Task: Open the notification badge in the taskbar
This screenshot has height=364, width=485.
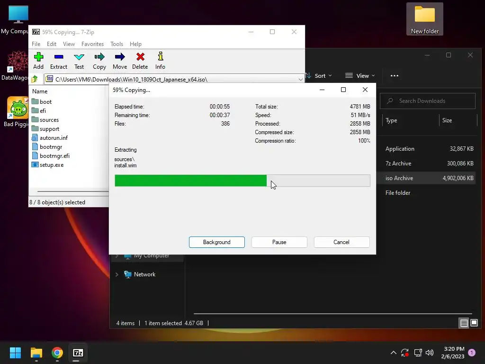Action: [x=472, y=353]
